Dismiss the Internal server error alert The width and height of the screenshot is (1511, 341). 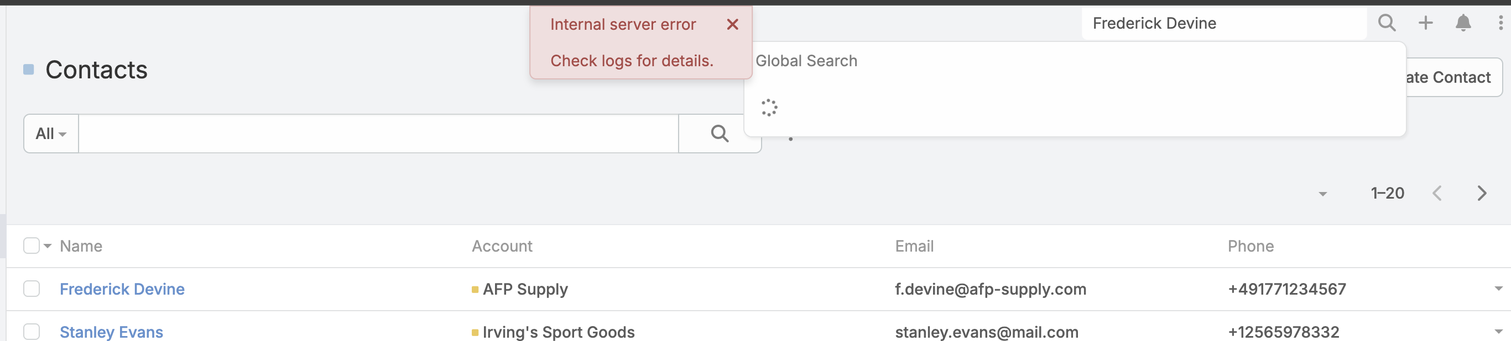pyautogui.click(x=732, y=25)
